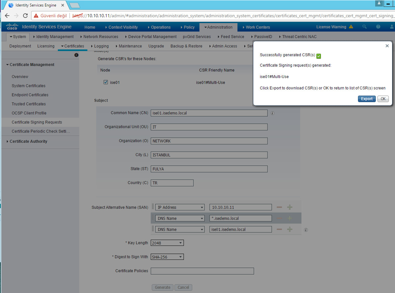Open the Key Length dropdown showing 2048

click(167, 243)
